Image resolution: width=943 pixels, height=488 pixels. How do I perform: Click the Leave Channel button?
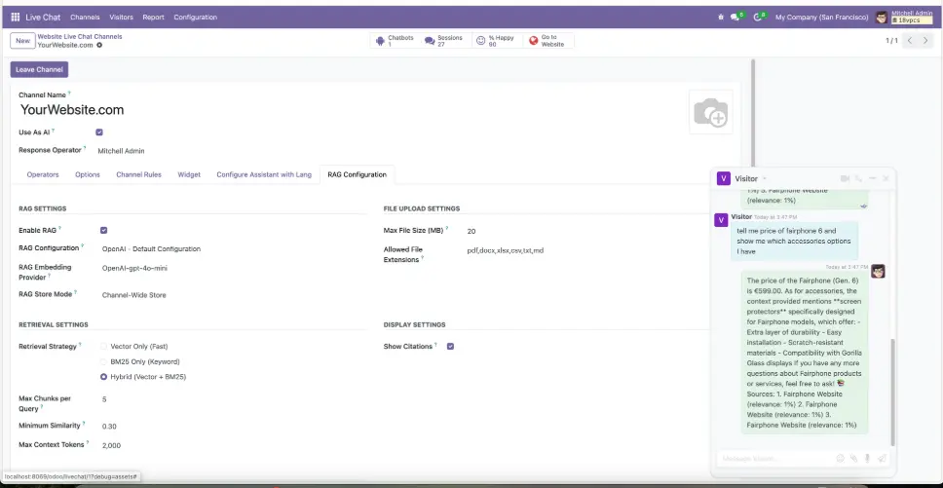(x=39, y=69)
